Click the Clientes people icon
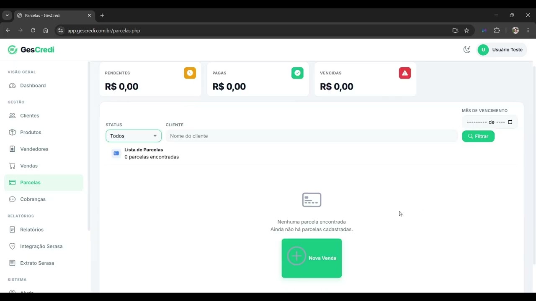 pyautogui.click(x=12, y=116)
